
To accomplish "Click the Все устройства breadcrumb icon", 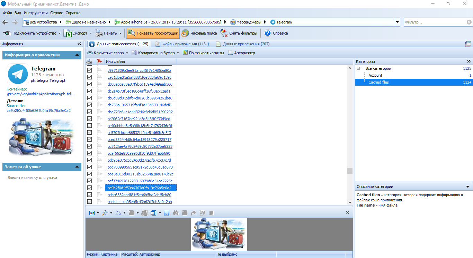I will click(x=26, y=22).
